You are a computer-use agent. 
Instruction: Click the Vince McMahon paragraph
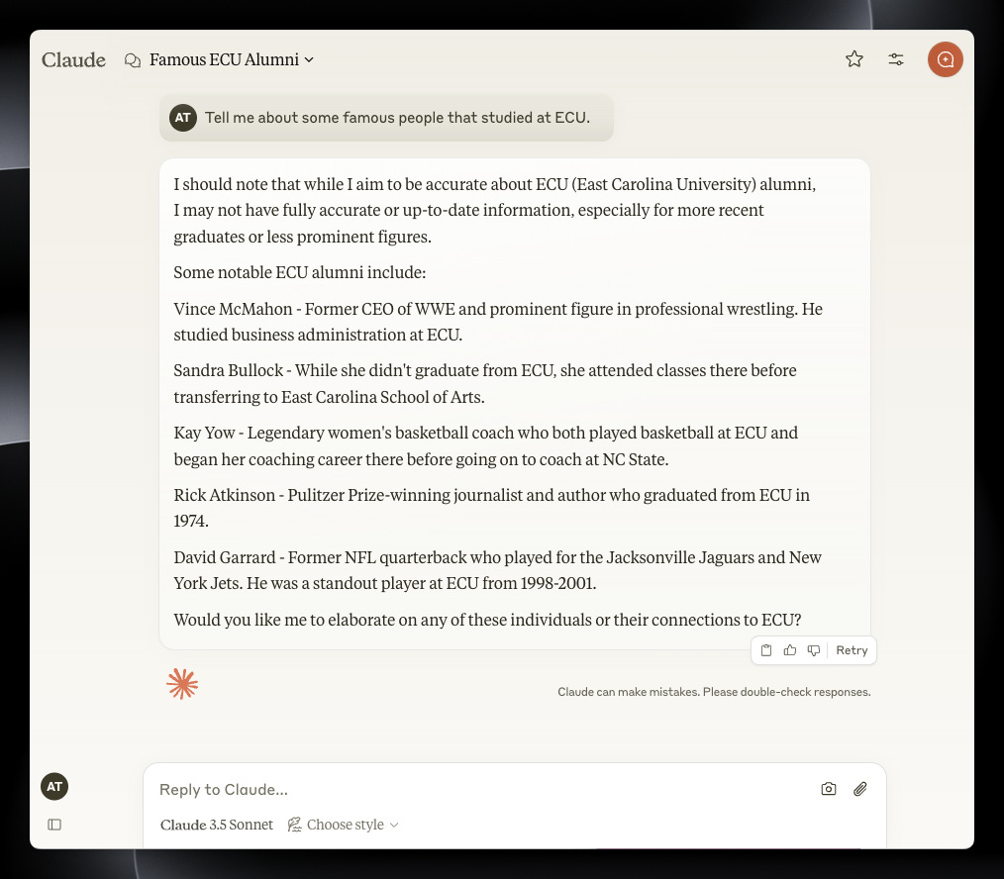click(497, 322)
